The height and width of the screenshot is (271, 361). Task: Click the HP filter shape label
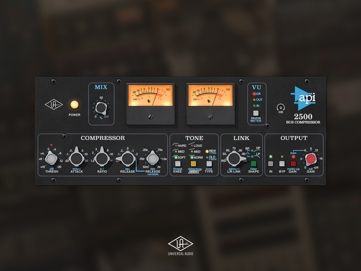point(258,148)
